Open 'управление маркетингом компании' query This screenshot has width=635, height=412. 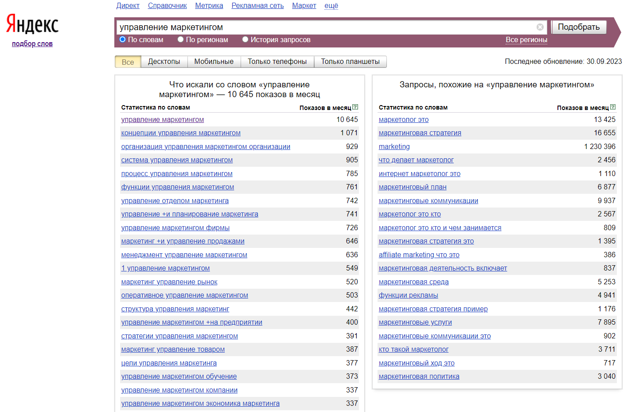[x=179, y=390]
